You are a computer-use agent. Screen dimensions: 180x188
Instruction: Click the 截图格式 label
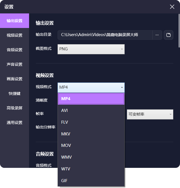44,48
